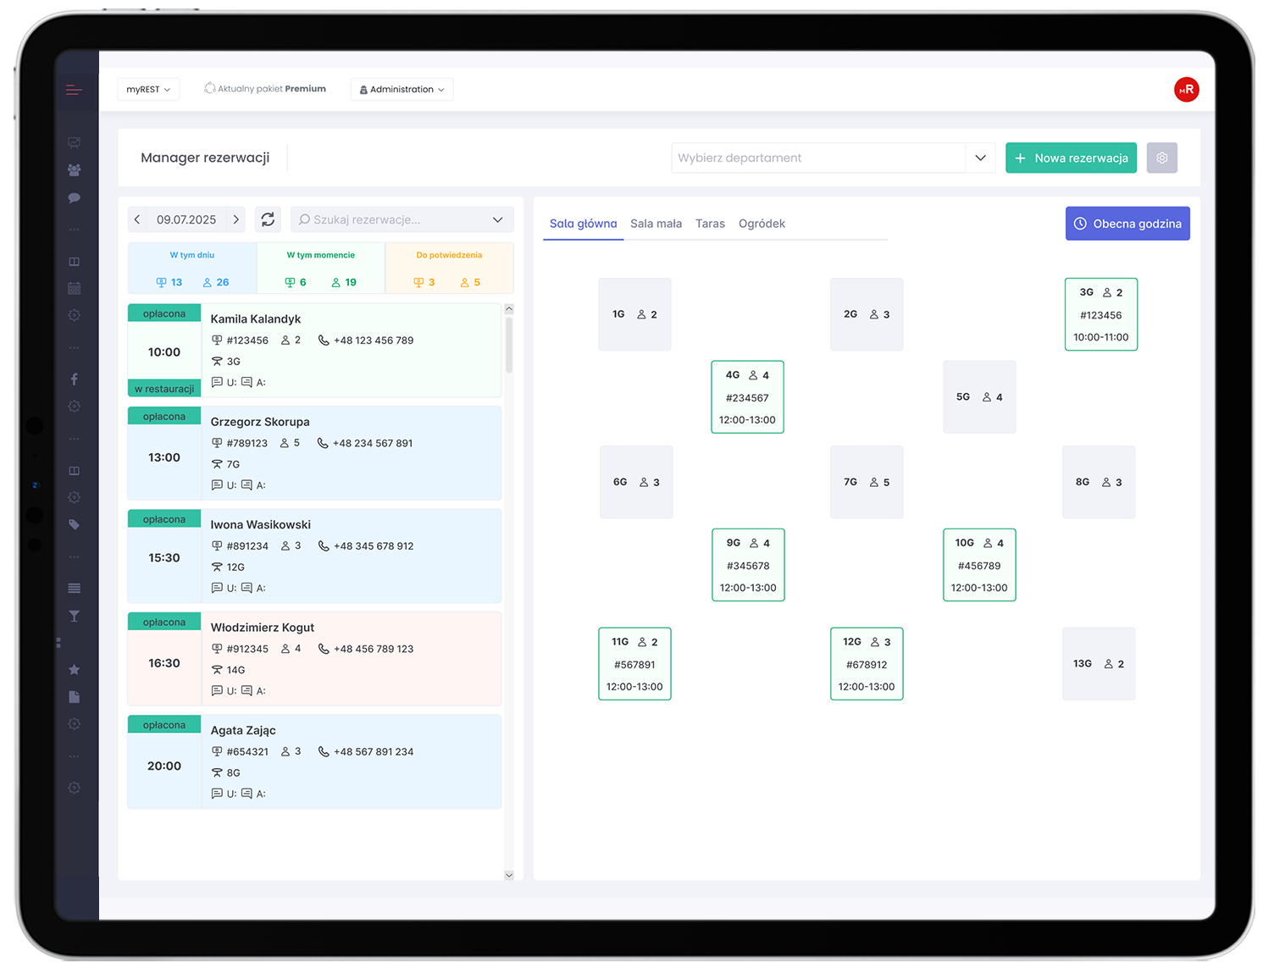Expand the myREST dropdown
Screen dimensions: 1263x974
(148, 90)
